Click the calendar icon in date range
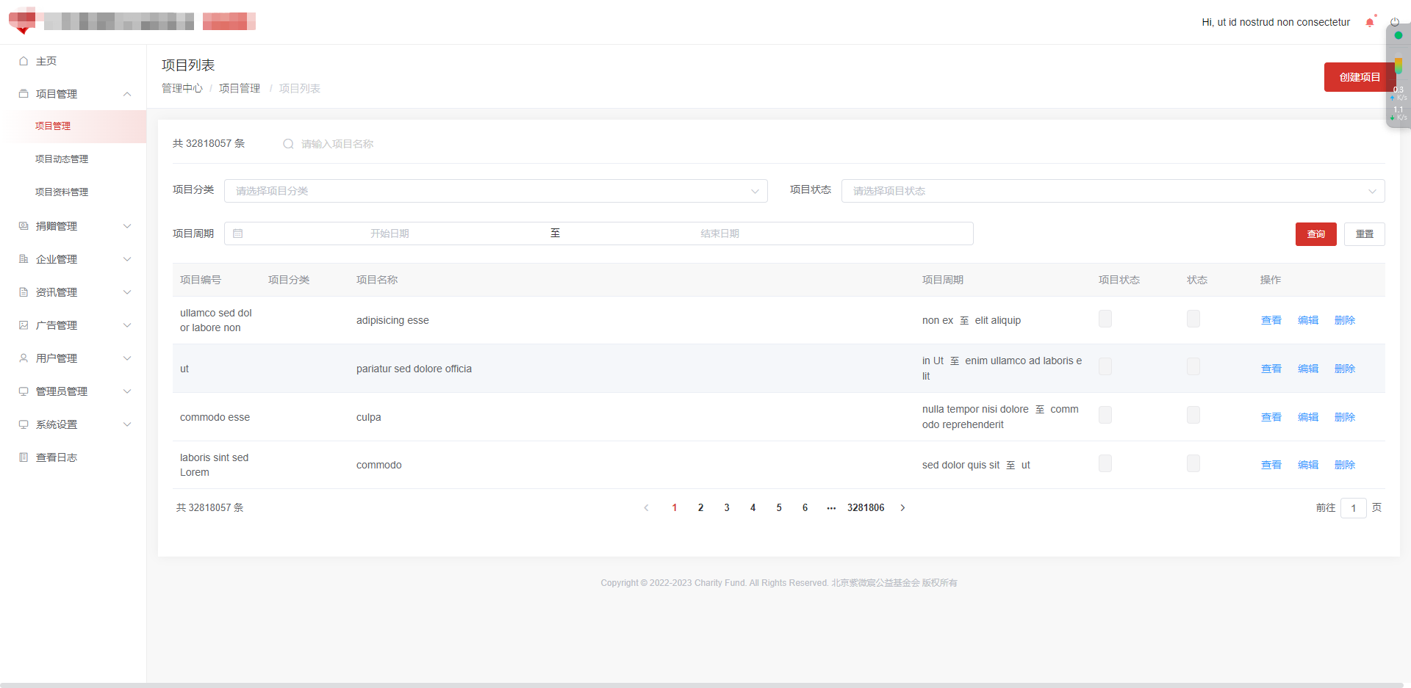 pyautogui.click(x=237, y=233)
